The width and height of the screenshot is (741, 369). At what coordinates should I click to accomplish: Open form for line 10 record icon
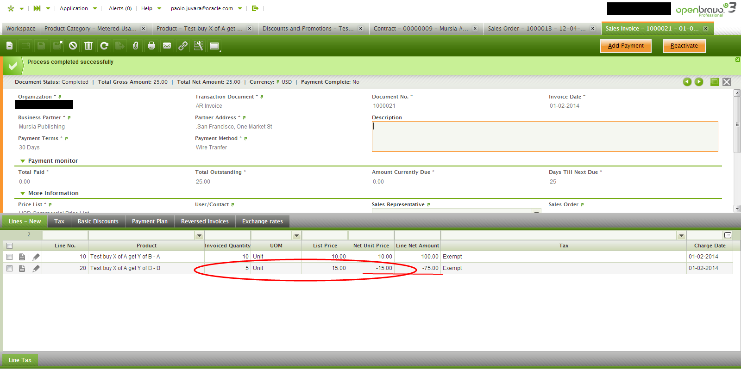point(22,257)
